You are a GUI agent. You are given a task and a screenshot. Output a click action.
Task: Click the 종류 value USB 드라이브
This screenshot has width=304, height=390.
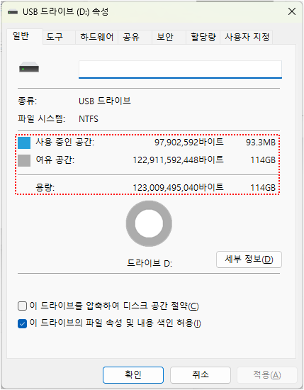[x=105, y=101]
